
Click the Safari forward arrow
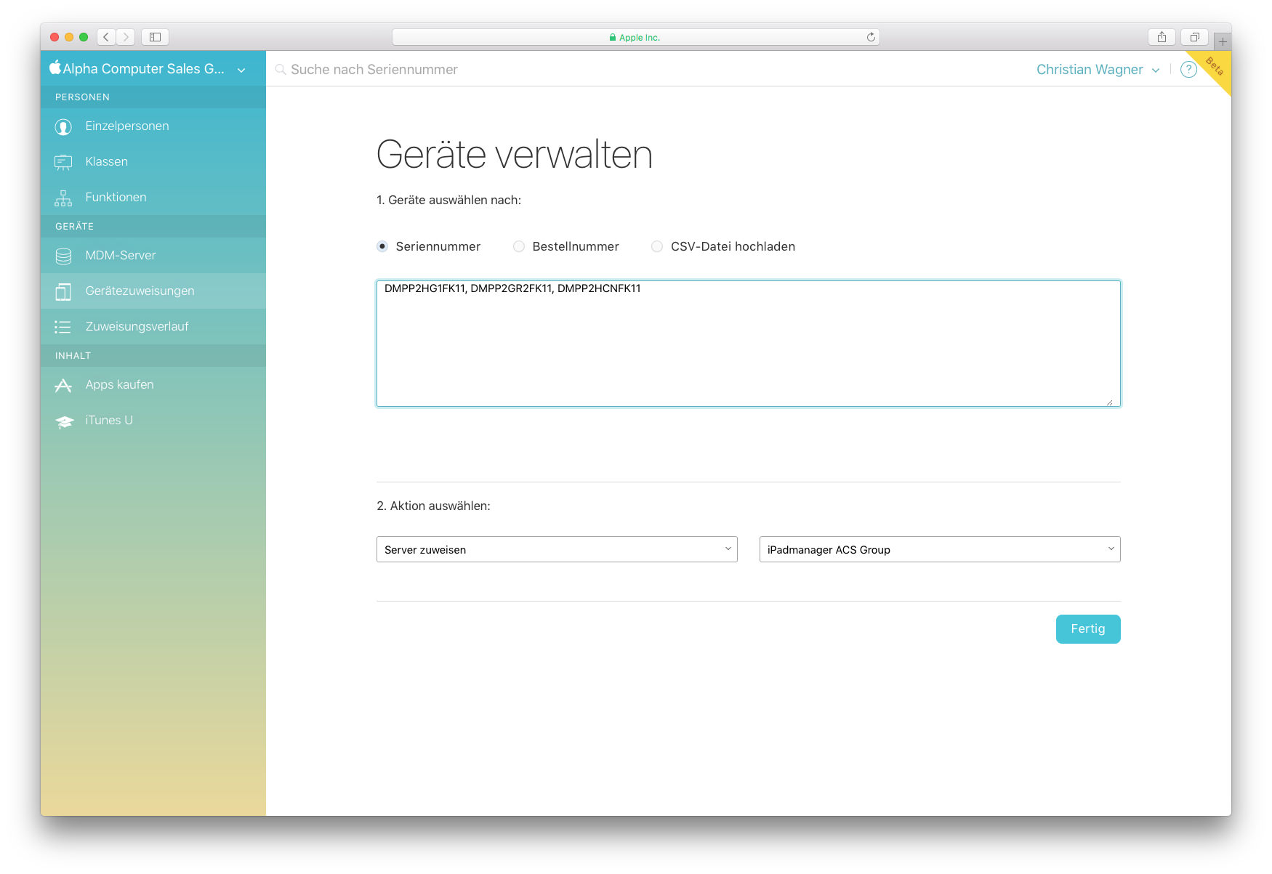125,37
